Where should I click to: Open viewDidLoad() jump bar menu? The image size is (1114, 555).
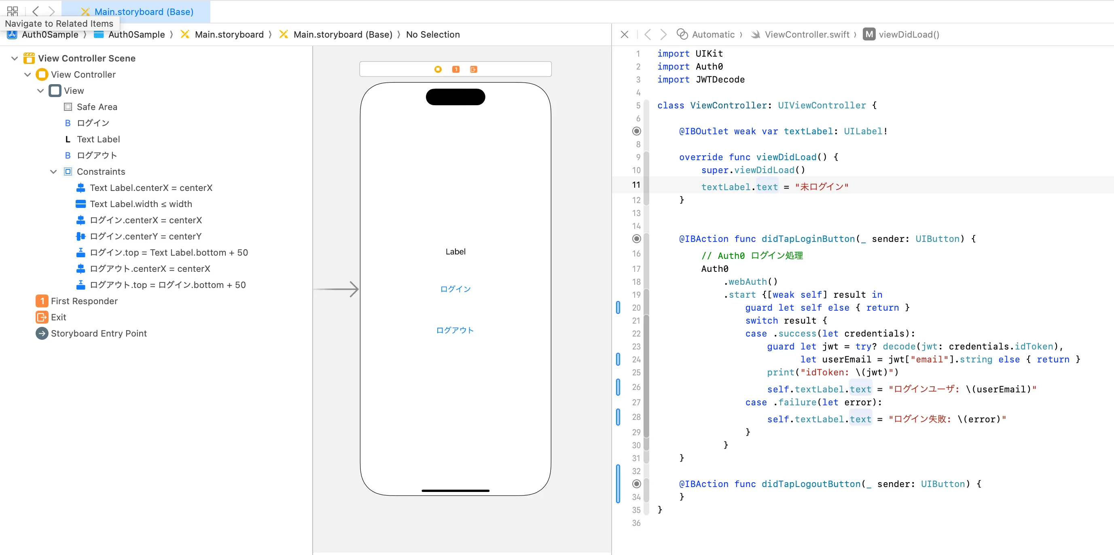tap(908, 34)
